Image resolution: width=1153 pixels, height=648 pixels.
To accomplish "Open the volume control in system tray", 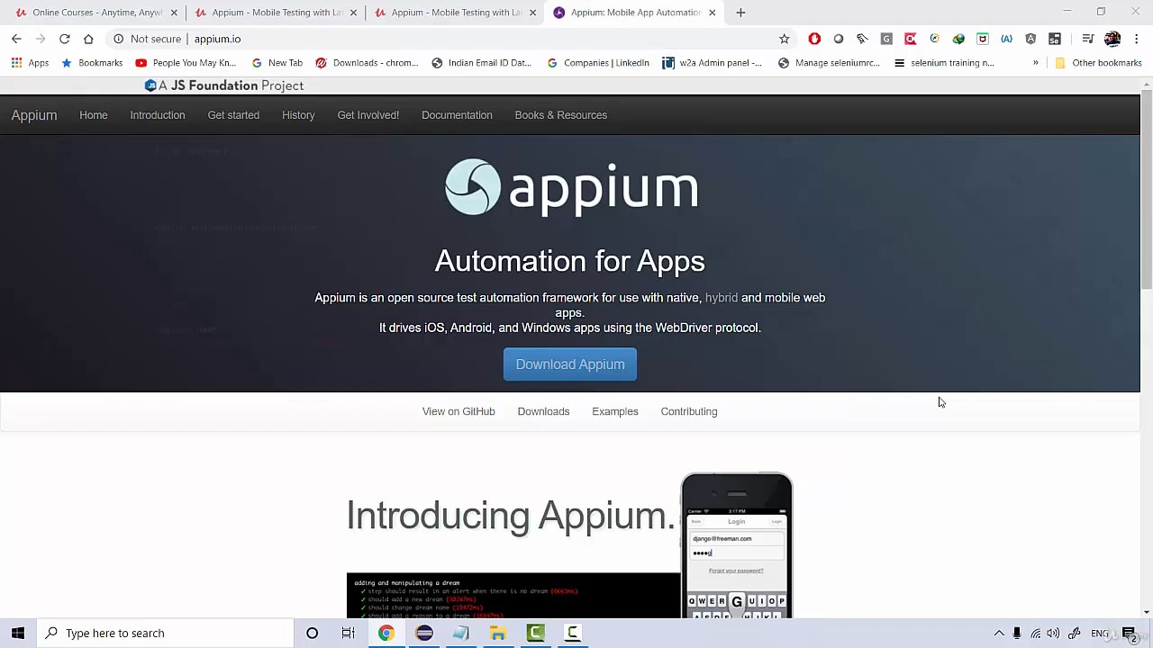I will point(1053,634).
